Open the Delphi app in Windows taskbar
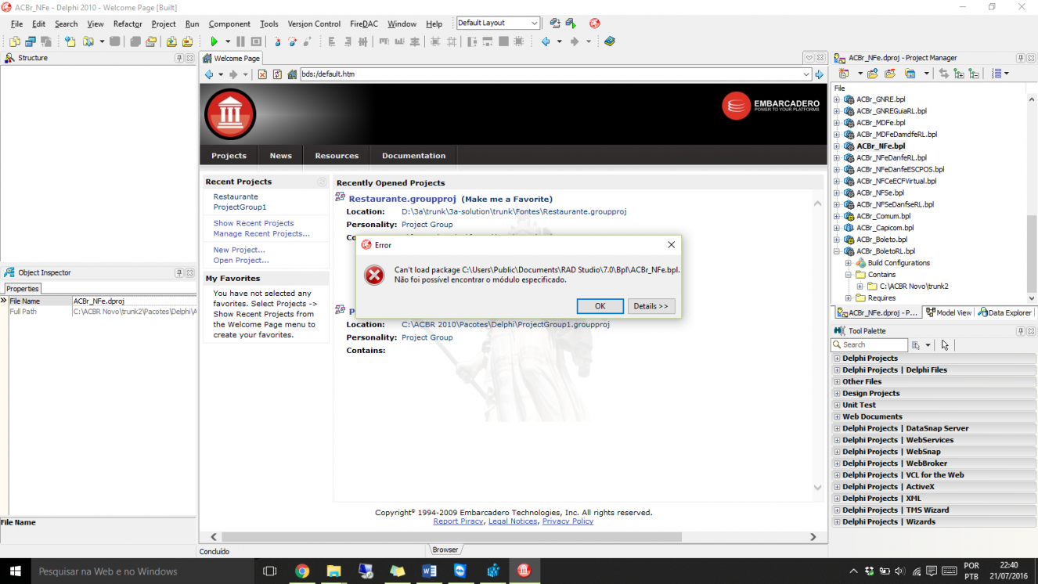The width and height of the screenshot is (1038, 584). [x=524, y=571]
